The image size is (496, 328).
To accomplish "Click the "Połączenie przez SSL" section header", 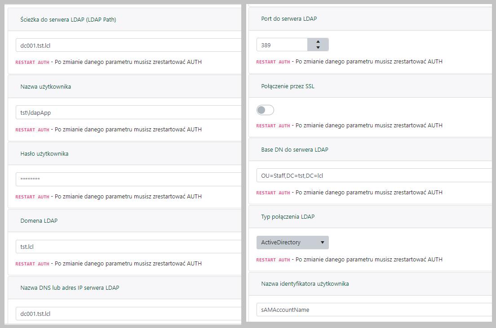I will point(288,86).
